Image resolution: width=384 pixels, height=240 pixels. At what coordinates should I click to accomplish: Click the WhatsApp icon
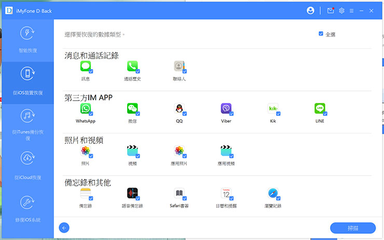[86, 109]
